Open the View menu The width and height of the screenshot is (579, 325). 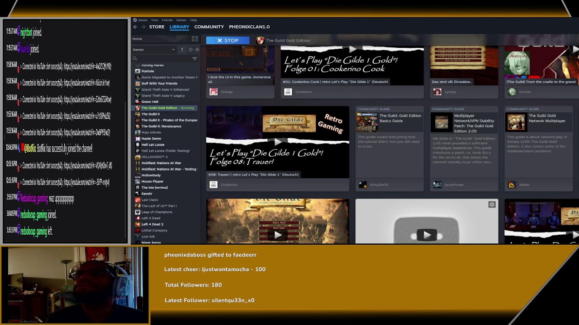(155, 20)
